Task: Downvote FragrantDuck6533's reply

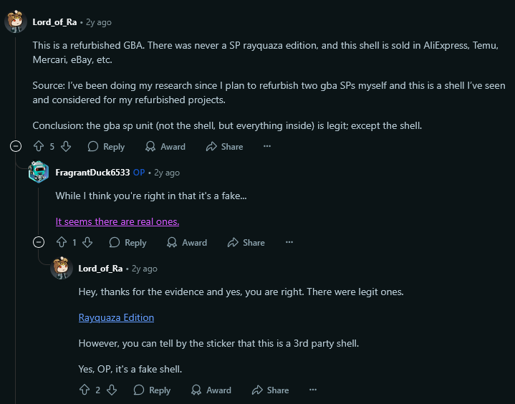Action: (87, 243)
